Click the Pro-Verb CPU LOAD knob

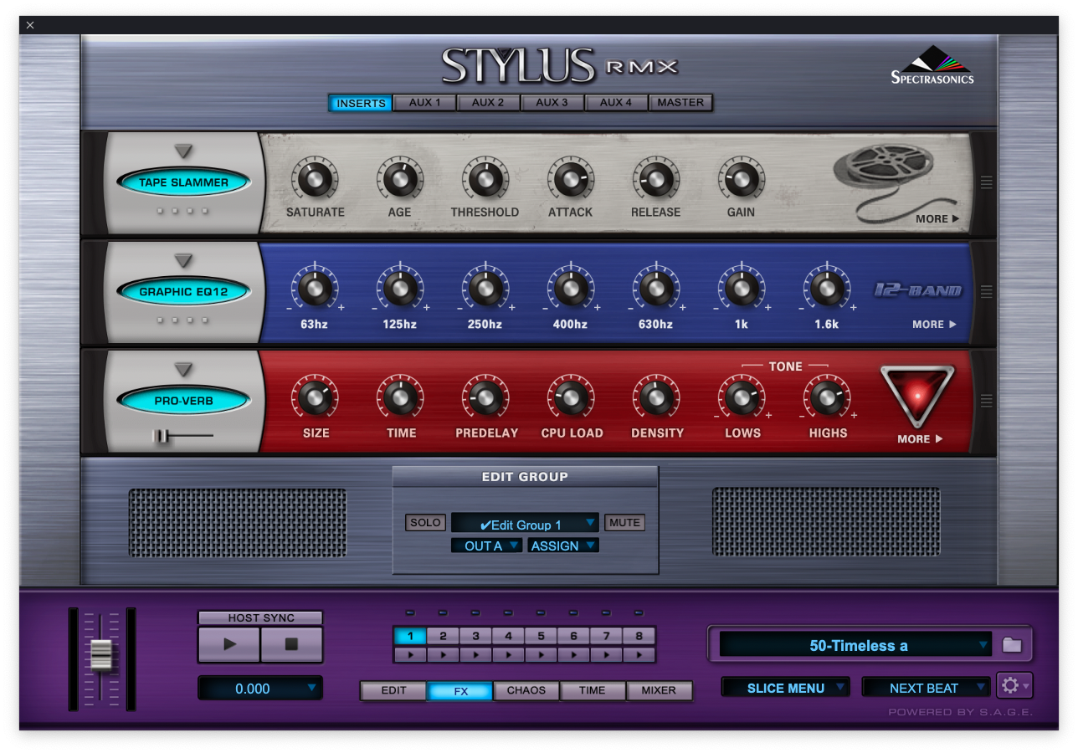point(571,397)
